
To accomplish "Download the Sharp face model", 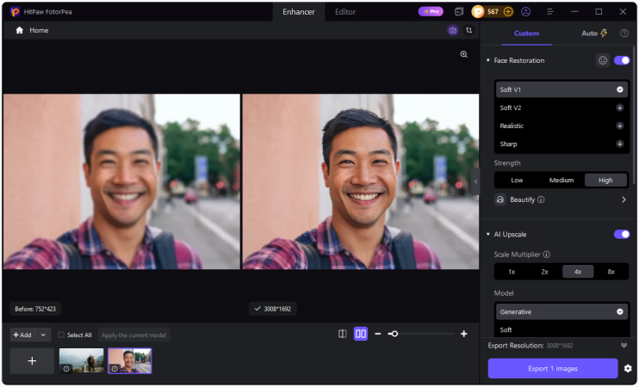I will [x=619, y=144].
